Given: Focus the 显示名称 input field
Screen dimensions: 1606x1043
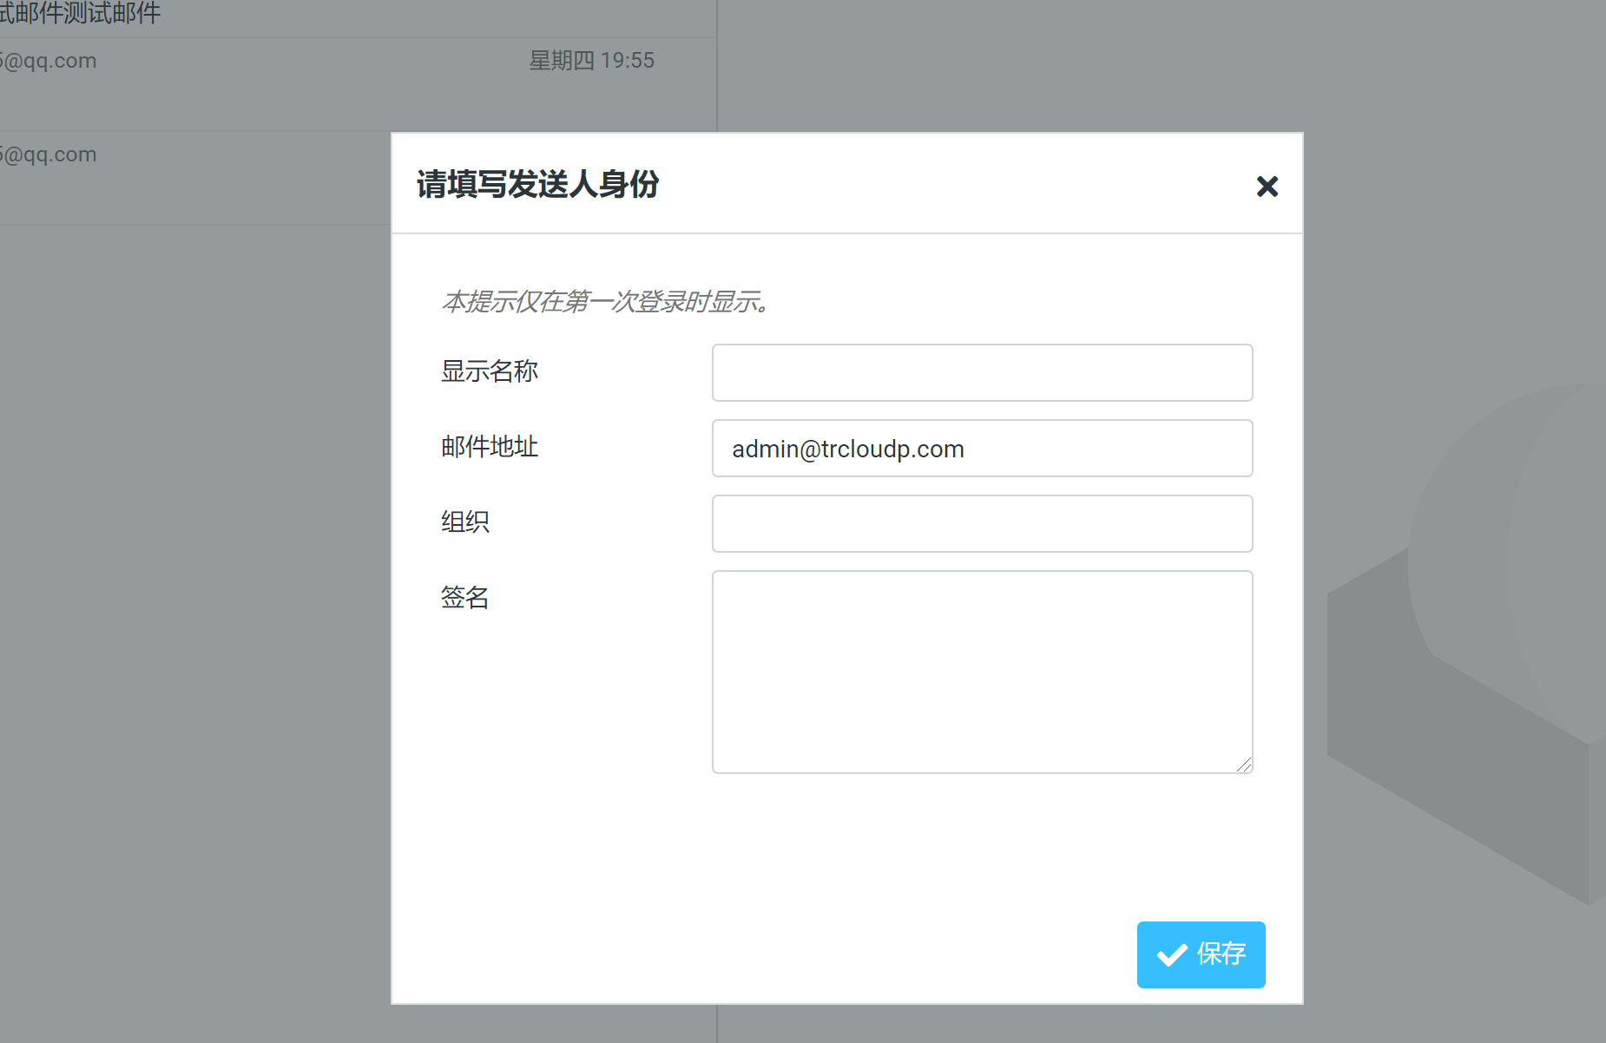Looking at the screenshot, I should 982,373.
